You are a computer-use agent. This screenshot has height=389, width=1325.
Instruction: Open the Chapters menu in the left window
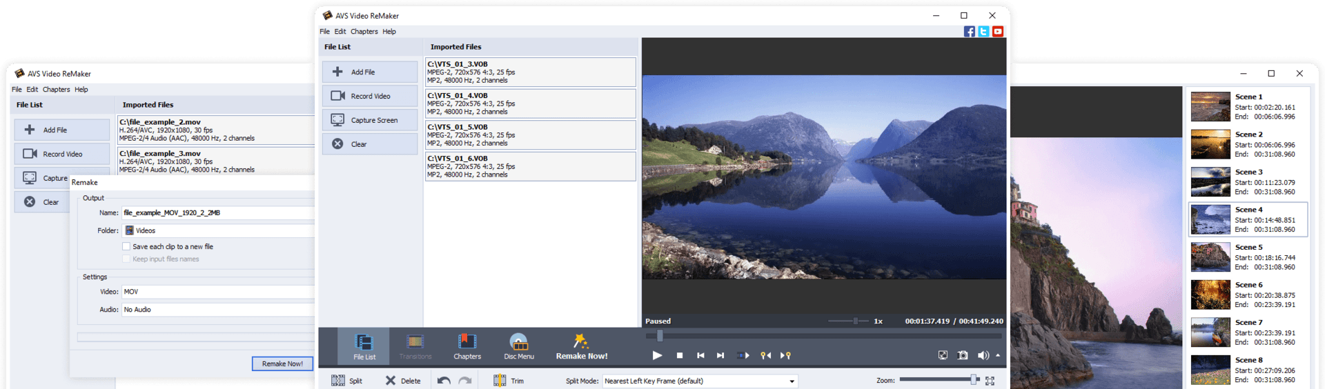(x=56, y=90)
